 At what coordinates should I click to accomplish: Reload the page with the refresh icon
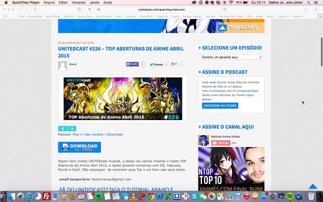click(x=225, y=10)
